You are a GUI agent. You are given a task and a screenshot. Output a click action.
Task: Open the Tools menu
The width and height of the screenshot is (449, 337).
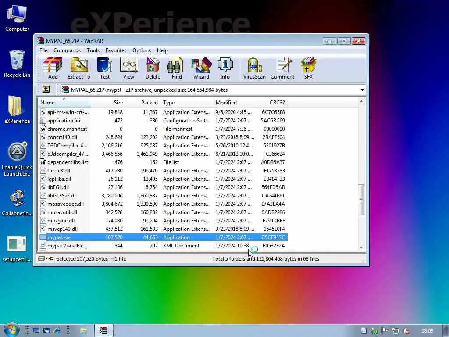point(93,50)
